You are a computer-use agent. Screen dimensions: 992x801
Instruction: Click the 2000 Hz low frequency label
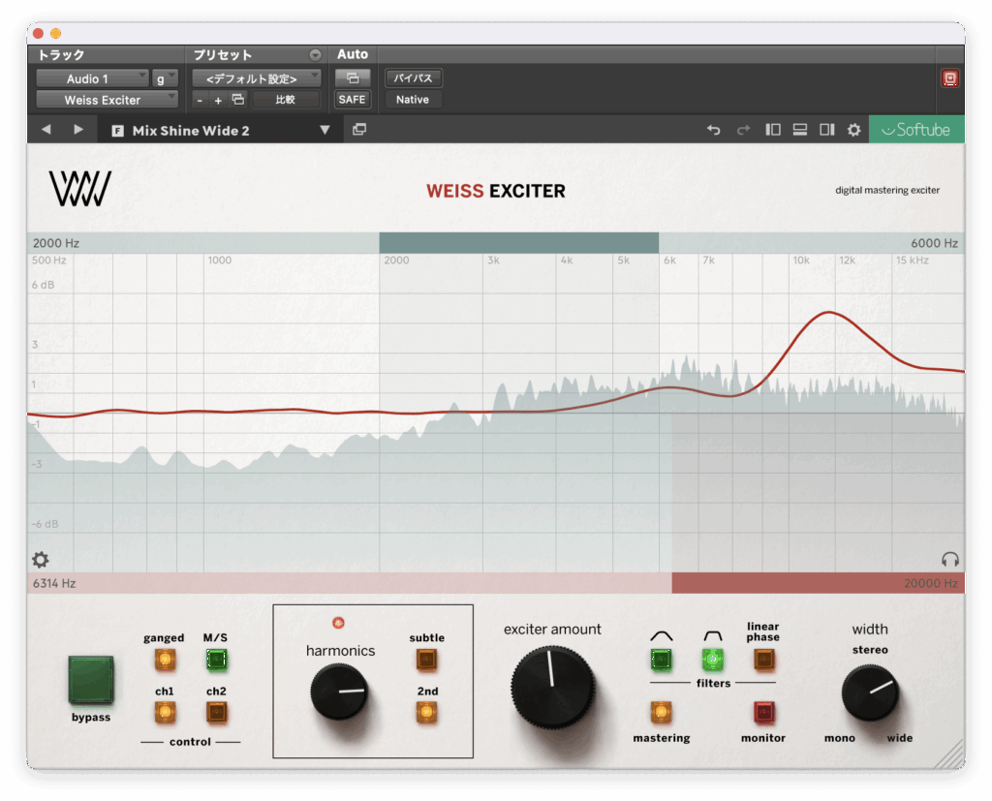[56, 243]
